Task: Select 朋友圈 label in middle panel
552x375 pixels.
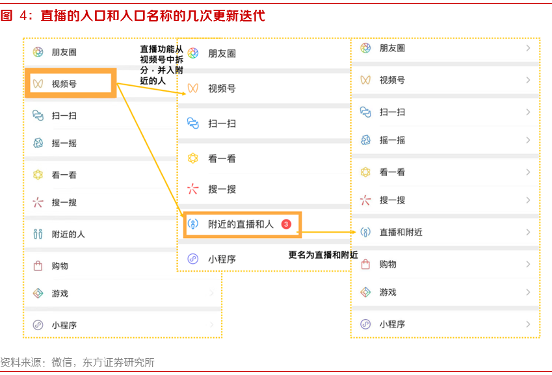Action: click(222, 53)
